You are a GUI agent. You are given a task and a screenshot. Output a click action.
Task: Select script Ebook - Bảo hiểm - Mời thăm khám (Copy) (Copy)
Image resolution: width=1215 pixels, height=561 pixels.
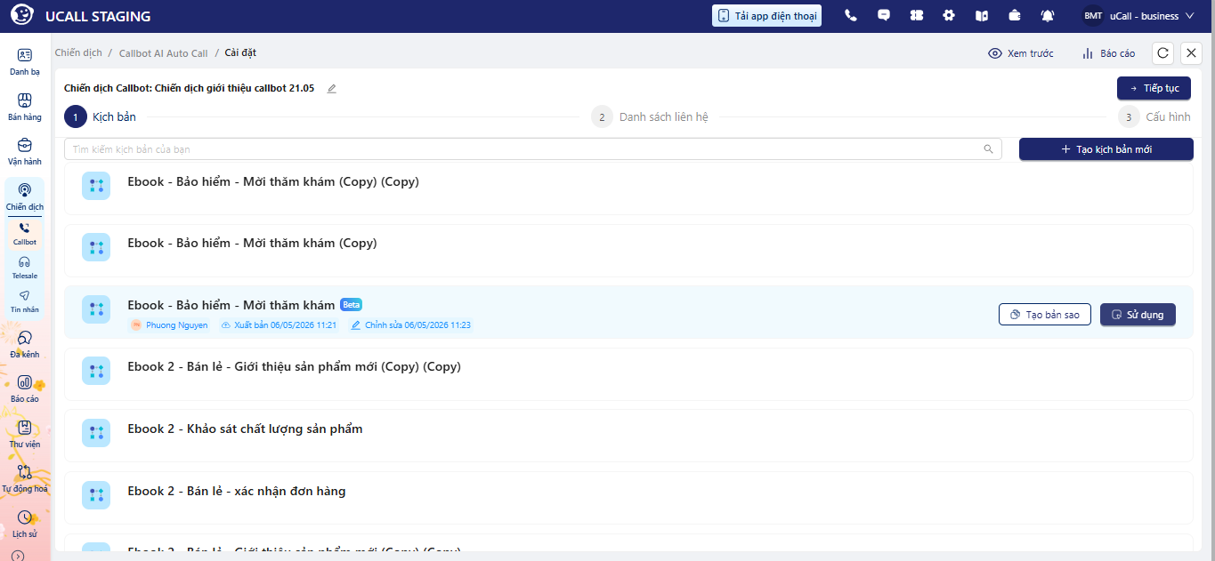[x=628, y=188]
